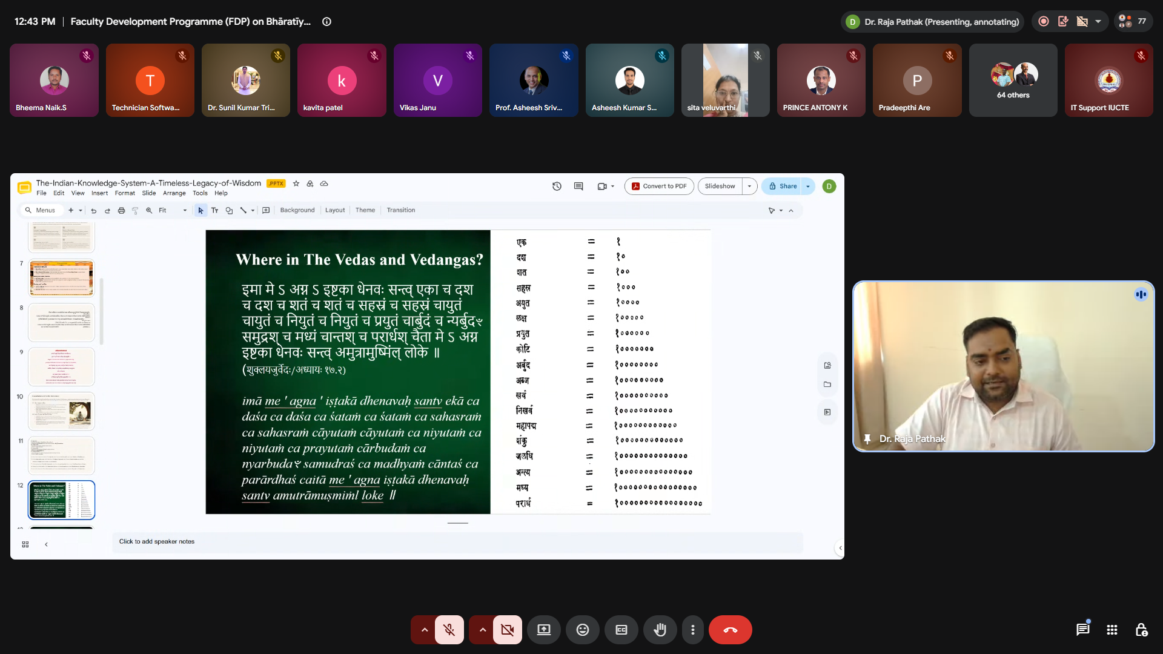1163x654 pixels.
Task: Open the Insert menu in Slides
Action: click(99, 193)
